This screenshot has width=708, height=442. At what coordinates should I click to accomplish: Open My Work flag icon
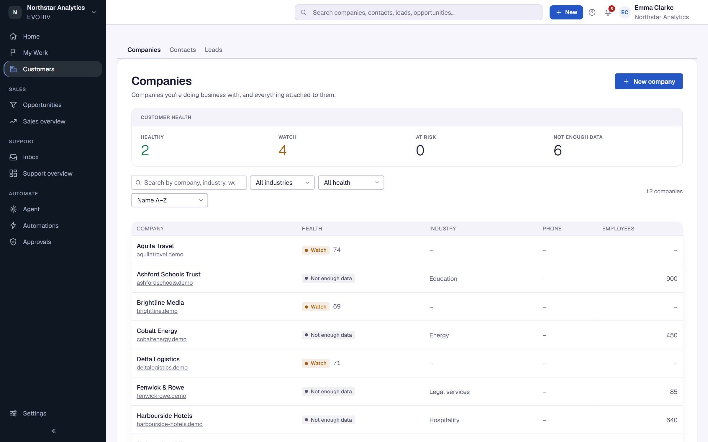click(13, 53)
